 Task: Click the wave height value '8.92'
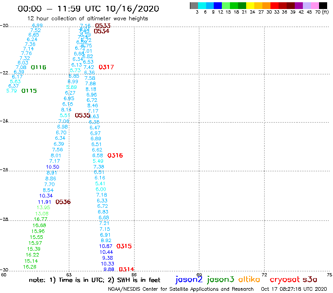point(106,240)
